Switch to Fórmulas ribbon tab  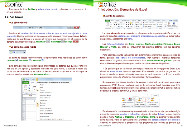[134, 21]
